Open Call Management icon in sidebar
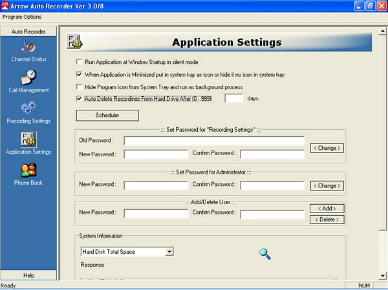The image size is (388, 290). (28, 78)
